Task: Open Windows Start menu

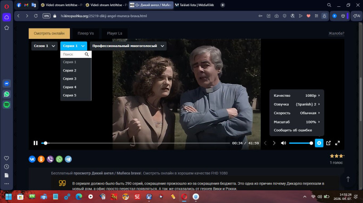Action: [x=9, y=197]
